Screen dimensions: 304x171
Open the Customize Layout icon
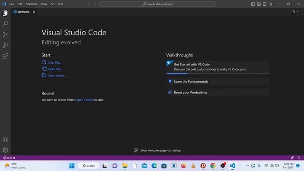click(270, 4)
